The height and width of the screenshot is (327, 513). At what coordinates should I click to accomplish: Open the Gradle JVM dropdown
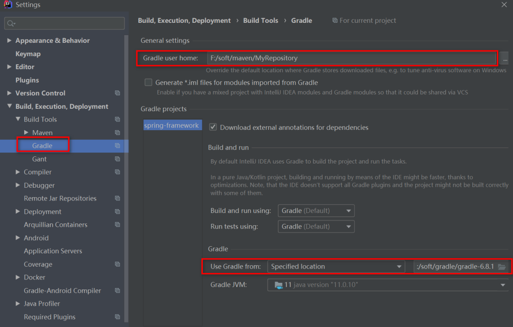pos(388,285)
